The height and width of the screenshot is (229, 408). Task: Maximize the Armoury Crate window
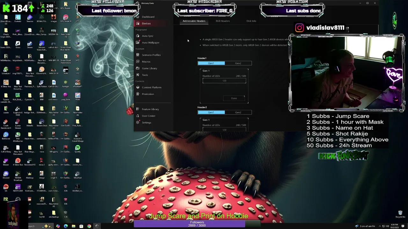pyautogui.click(x=367, y=3)
